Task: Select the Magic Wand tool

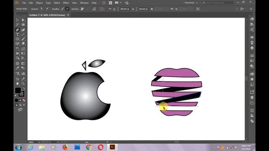Action: [x=18, y=25]
